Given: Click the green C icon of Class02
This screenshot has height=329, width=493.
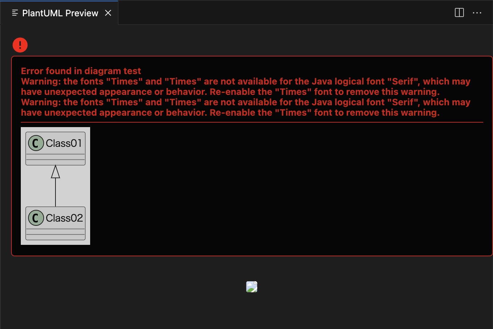Looking at the screenshot, I should coord(36,218).
